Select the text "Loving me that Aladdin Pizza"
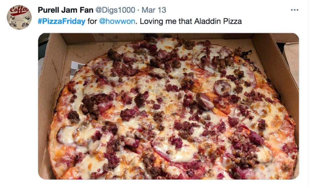309x186 pixels. (191, 21)
